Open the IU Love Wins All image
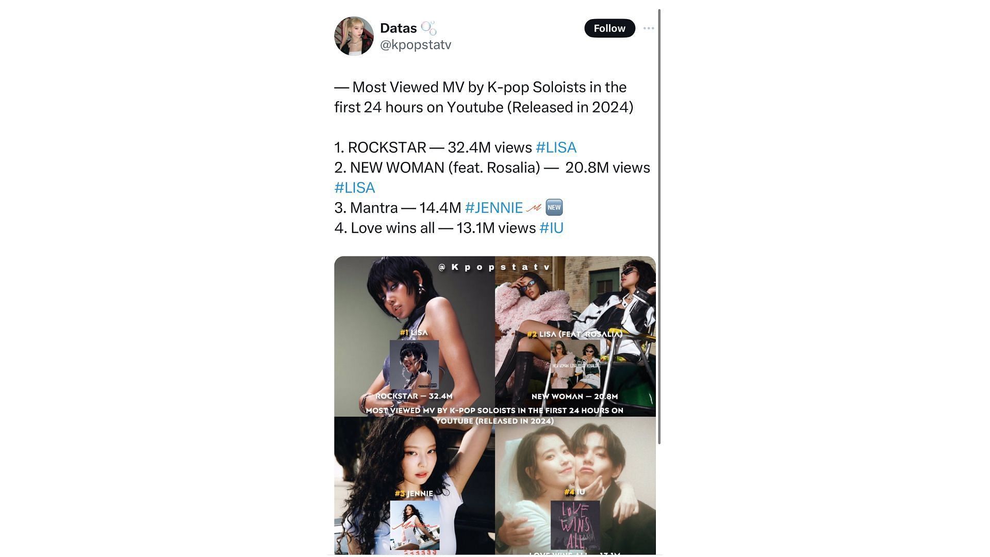990x557 pixels. [x=575, y=486]
